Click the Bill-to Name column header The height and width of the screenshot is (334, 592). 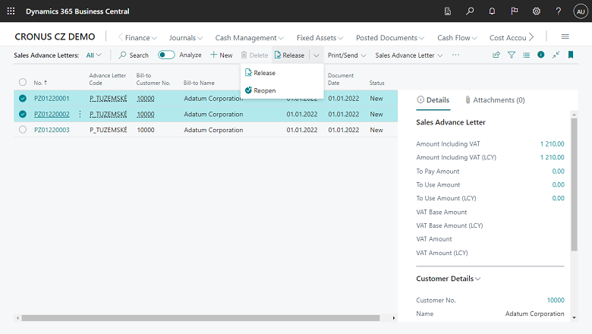point(199,83)
